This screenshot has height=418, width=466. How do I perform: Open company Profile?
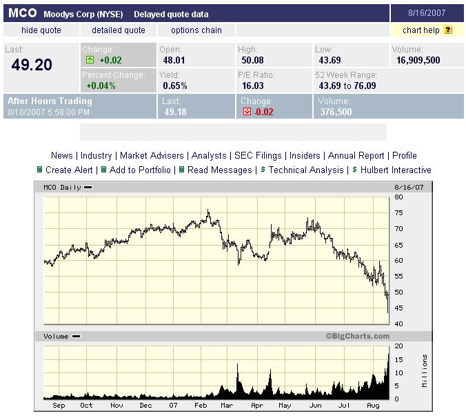(405, 155)
